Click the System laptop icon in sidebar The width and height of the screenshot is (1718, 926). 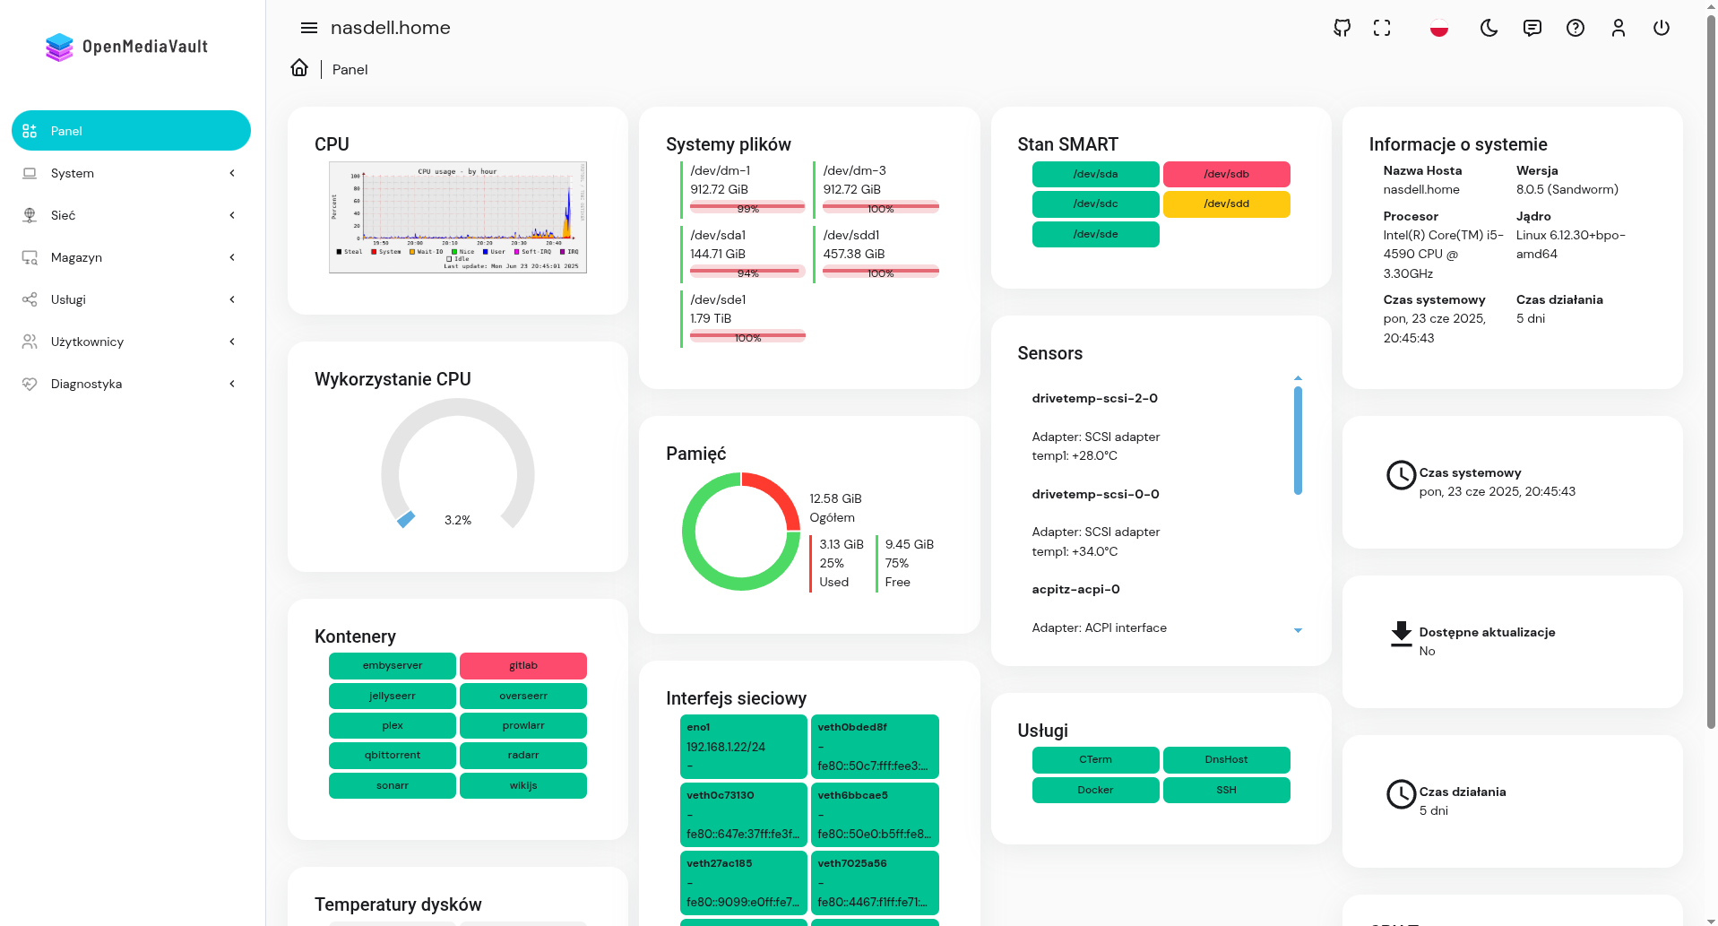click(x=30, y=173)
